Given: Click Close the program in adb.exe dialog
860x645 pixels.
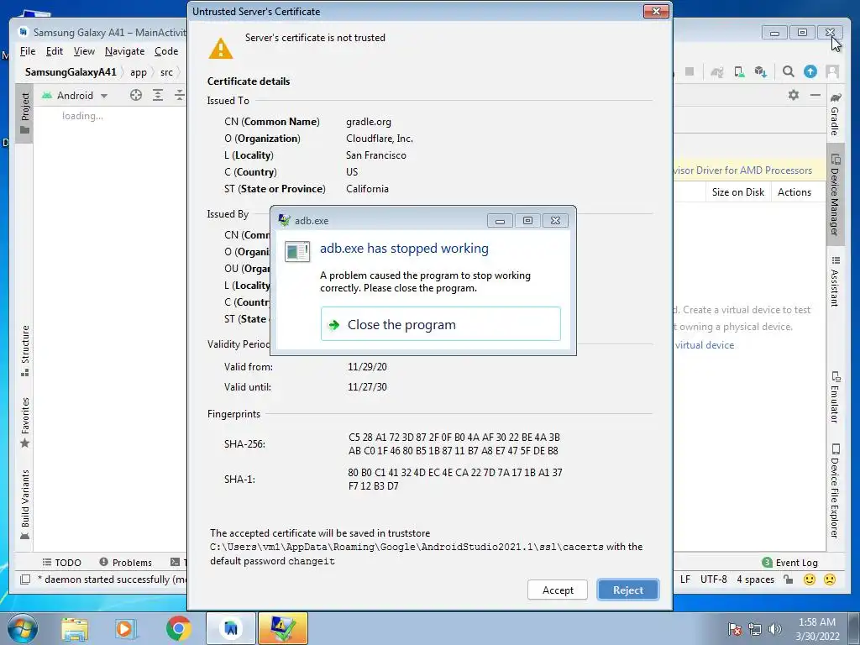Looking at the screenshot, I should tap(440, 324).
